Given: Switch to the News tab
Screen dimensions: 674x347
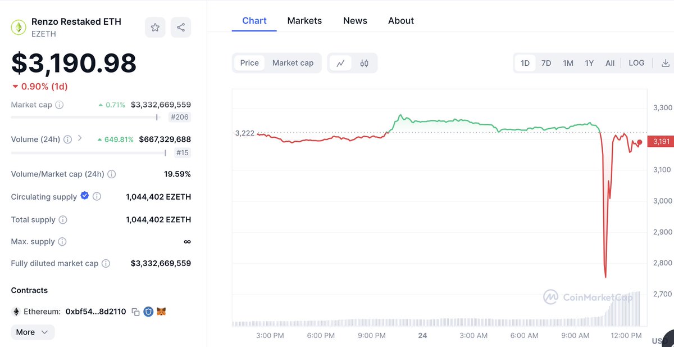Looking at the screenshot, I should (355, 21).
